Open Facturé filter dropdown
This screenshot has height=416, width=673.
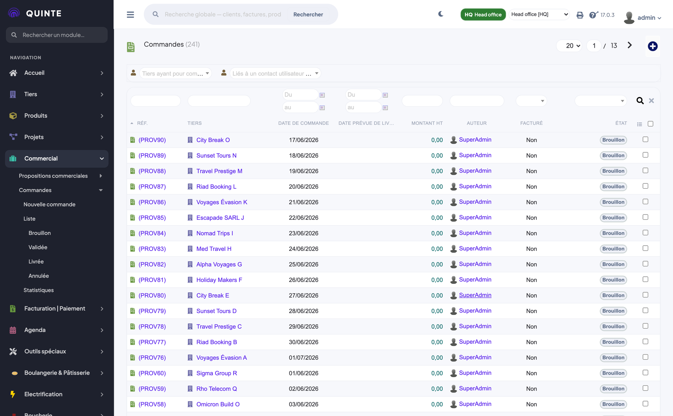(531, 101)
